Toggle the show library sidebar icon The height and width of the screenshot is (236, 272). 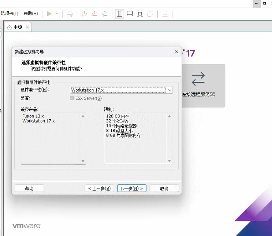(x=119, y=14)
